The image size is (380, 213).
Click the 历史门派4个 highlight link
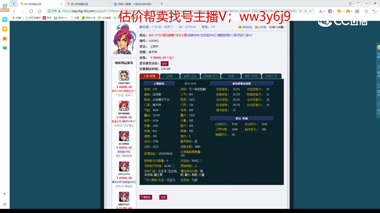pyautogui.click(x=245, y=35)
